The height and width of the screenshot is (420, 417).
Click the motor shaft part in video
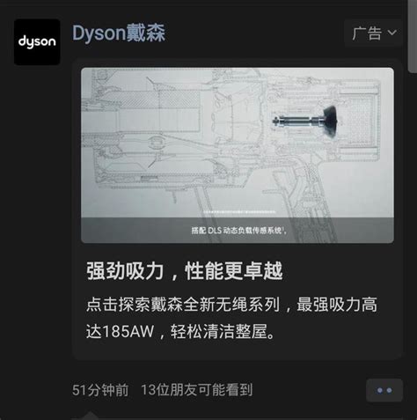(x=305, y=121)
